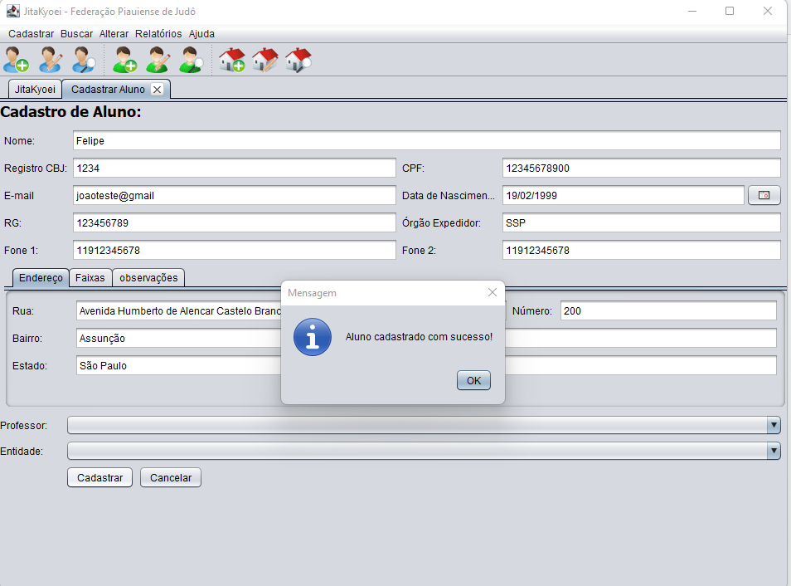The image size is (791, 586).
Task: Open the Buscar menu
Action: pyautogui.click(x=76, y=34)
